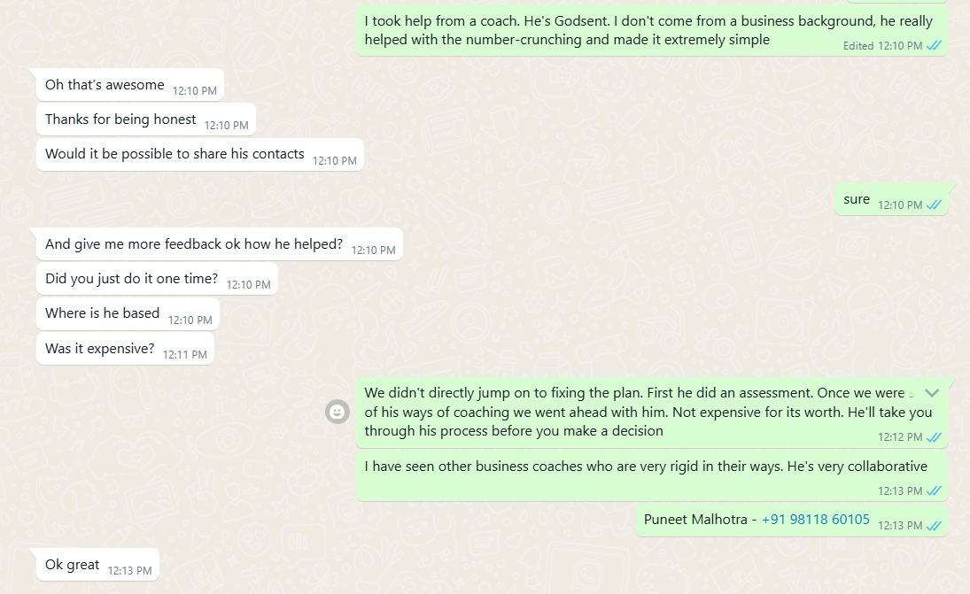The image size is (970, 594).
Task: Open the message options chevron on assessment message
Action: point(931,392)
